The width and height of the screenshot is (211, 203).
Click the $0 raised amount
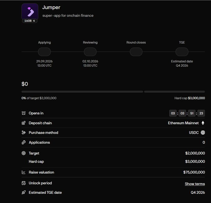point(25,84)
